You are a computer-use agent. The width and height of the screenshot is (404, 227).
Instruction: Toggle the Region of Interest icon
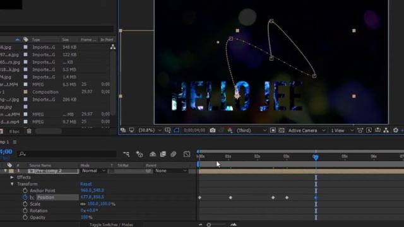coord(273,131)
